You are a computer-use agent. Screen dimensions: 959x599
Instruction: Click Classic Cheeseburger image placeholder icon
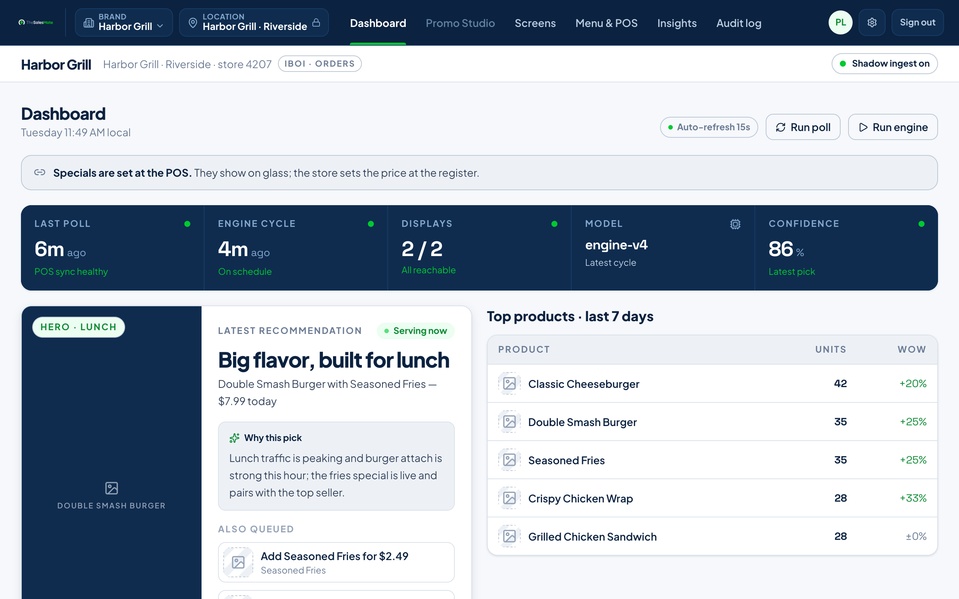tap(509, 383)
